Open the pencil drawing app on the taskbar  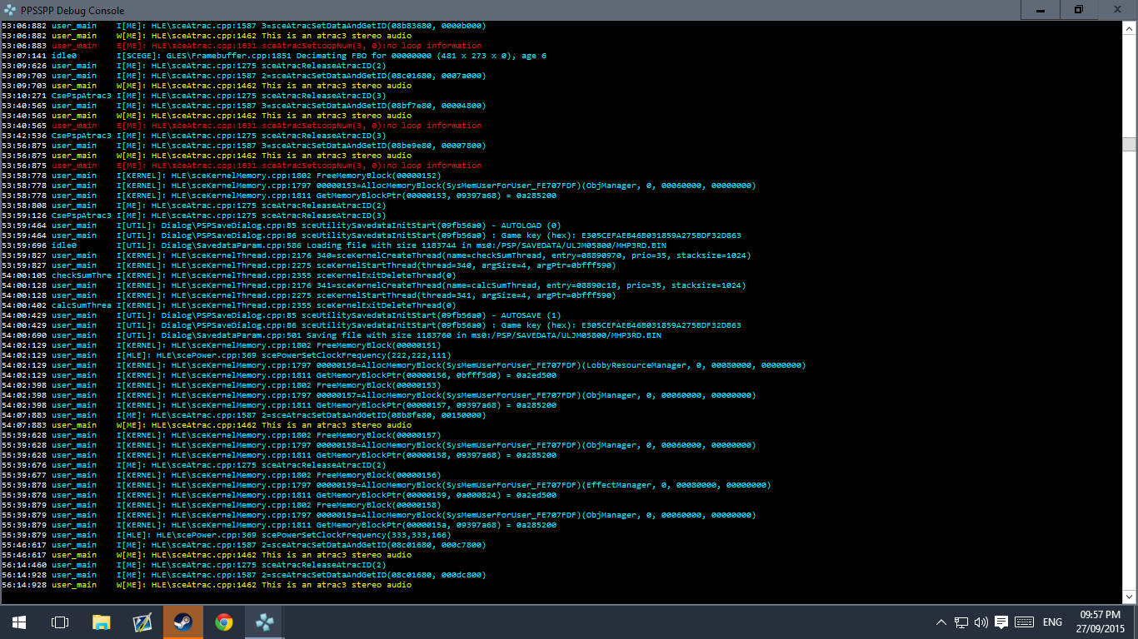(142, 622)
